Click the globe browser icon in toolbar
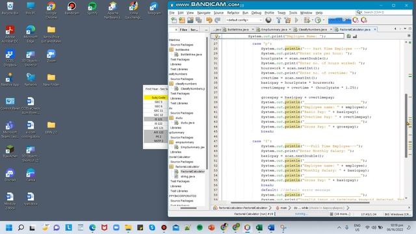The width and height of the screenshot is (416, 234). (268, 20)
